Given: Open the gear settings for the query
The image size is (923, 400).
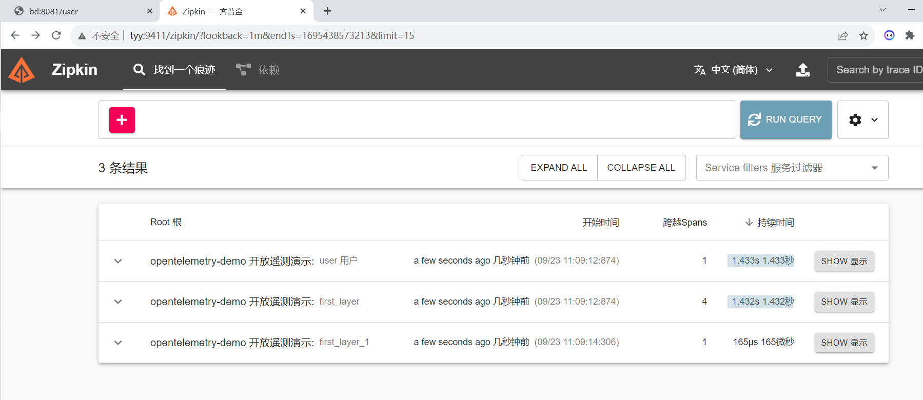Looking at the screenshot, I should (863, 120).
